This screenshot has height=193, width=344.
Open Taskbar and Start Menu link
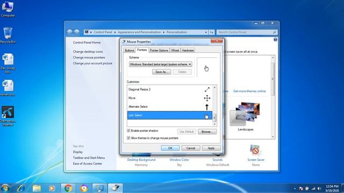89,158
